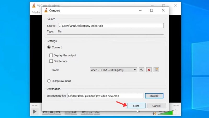
Task: Close the VLC media player window
Action: [x=175, y=6]
